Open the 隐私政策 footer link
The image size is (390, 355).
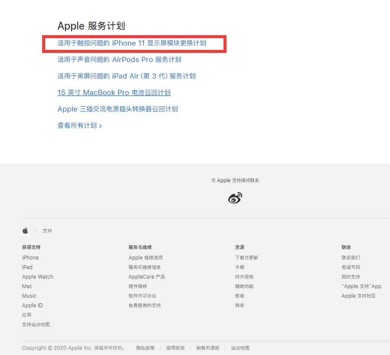(145, 348)
